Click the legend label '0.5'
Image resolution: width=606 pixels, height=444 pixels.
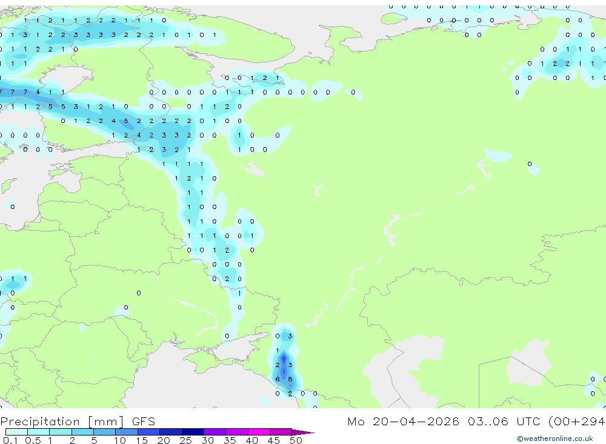click(x=33, y=440)
